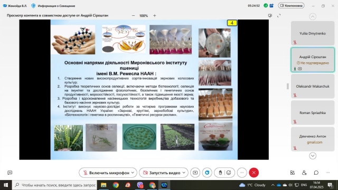Viewport: 338px width, 190px height.
Task: Click the shared content view options icon
Action: coord(270,15)
